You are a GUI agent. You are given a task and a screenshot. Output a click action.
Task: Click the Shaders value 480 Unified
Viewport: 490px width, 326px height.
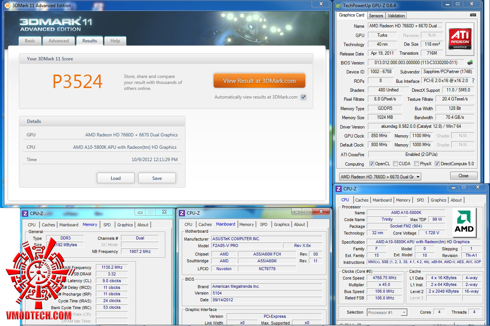(x=388, y=90)
